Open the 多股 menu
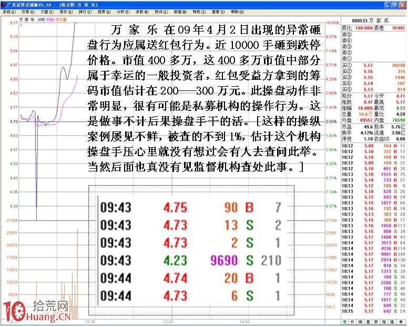Viewport: 408px width, 327px height. coord(142,12)
